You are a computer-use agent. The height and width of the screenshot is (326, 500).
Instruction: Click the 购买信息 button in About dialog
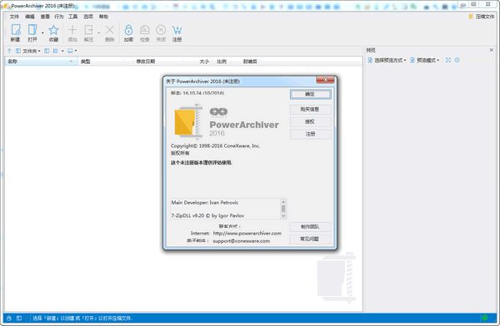(311, 109)
